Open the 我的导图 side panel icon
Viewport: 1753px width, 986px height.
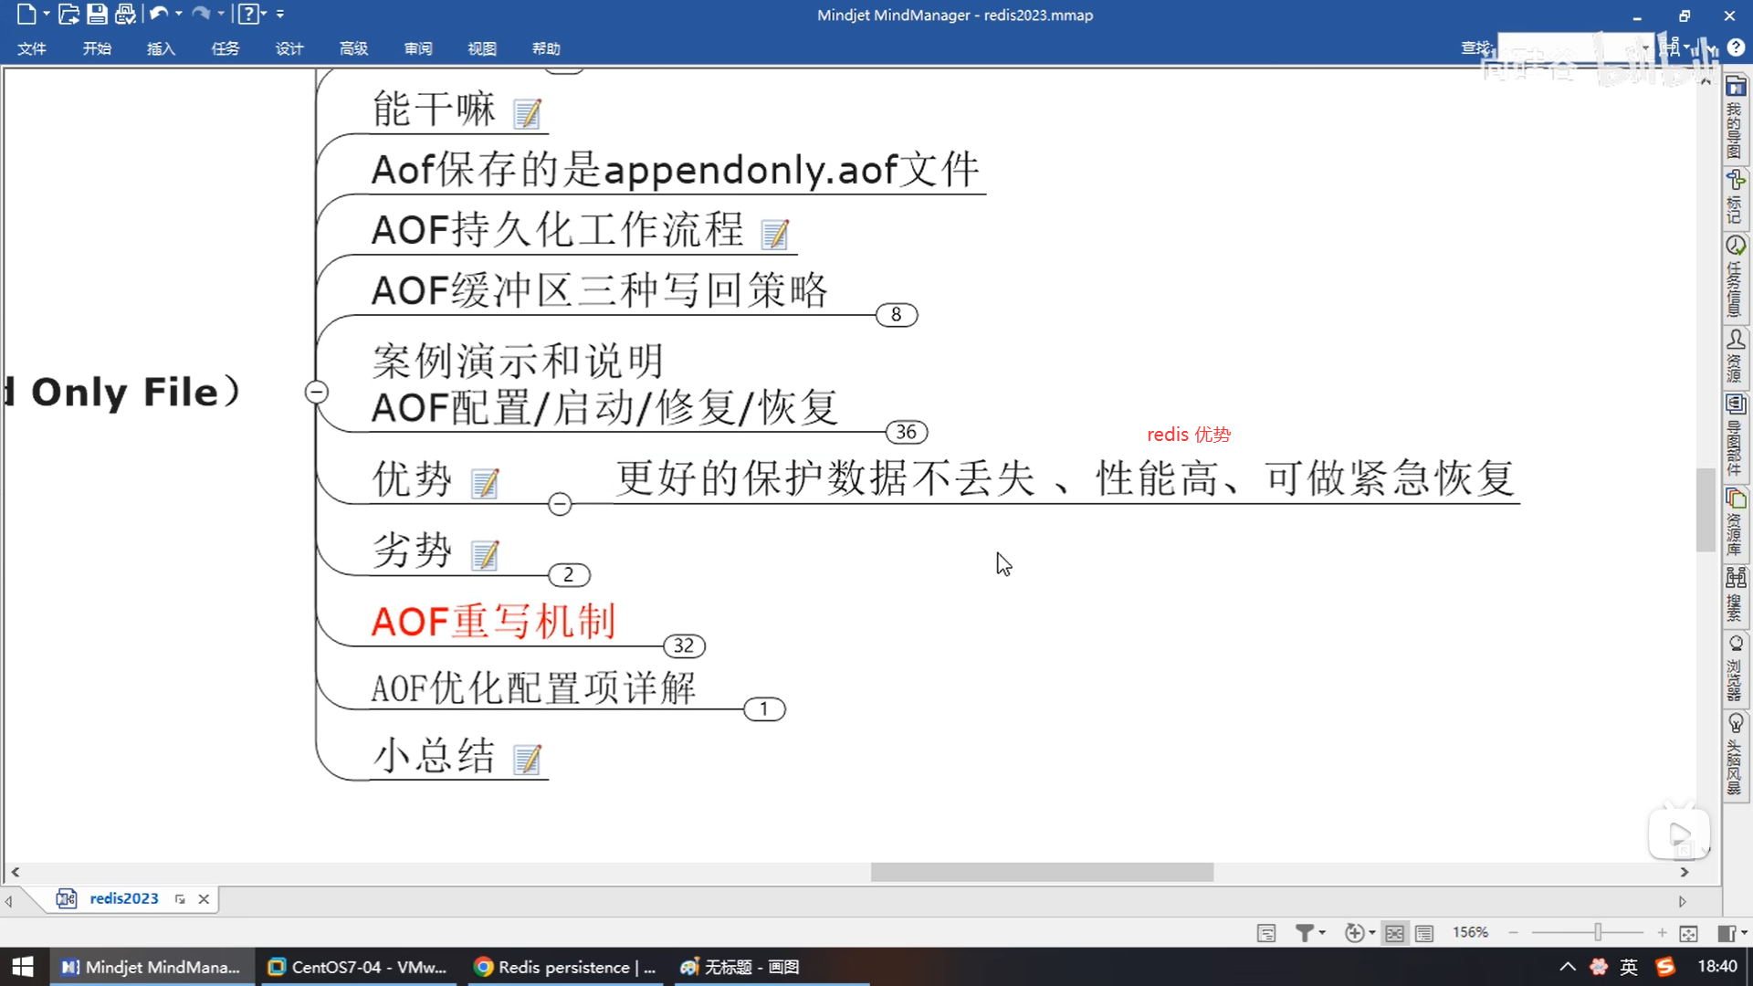(1736, 119)
